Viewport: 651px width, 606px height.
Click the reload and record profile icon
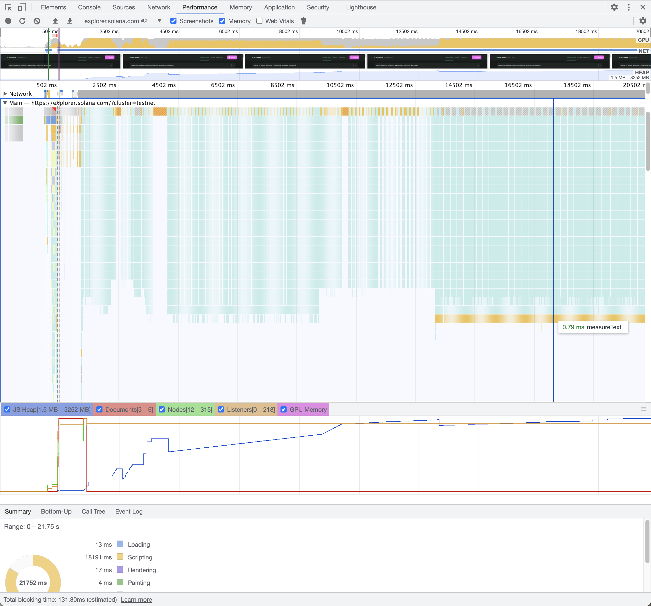tap(22, 21)
